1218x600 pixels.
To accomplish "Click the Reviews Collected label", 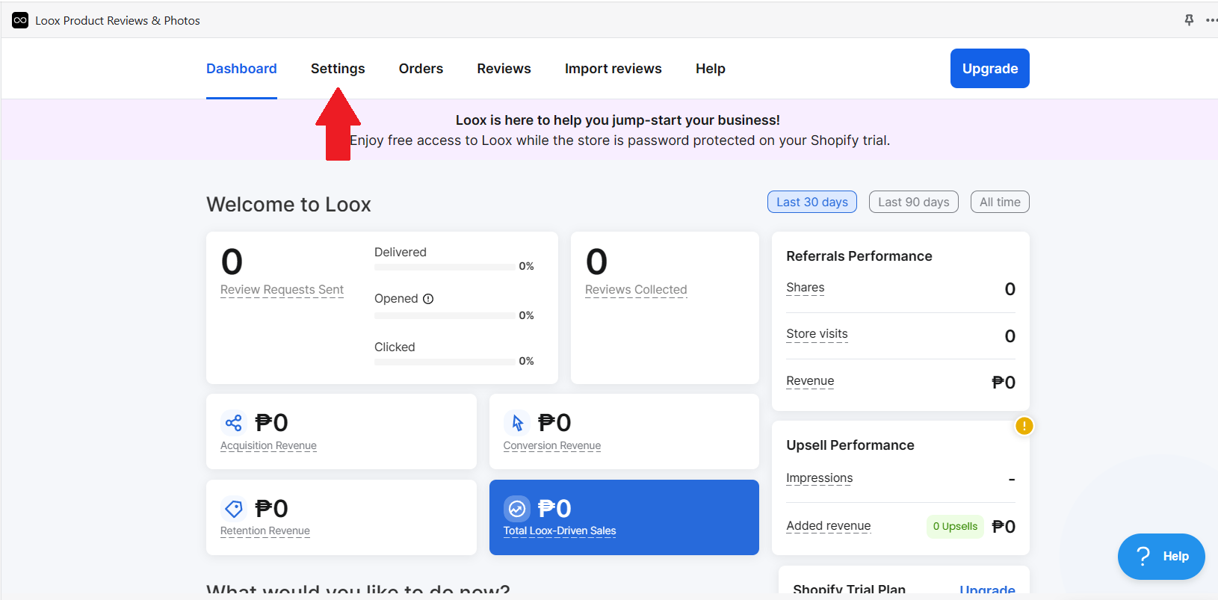I will 636,290.
